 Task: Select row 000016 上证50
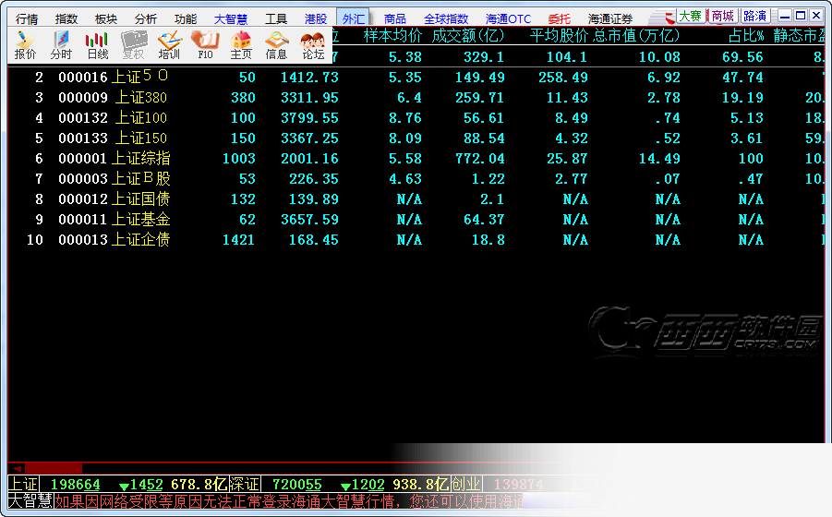click(x=416, y=78)
